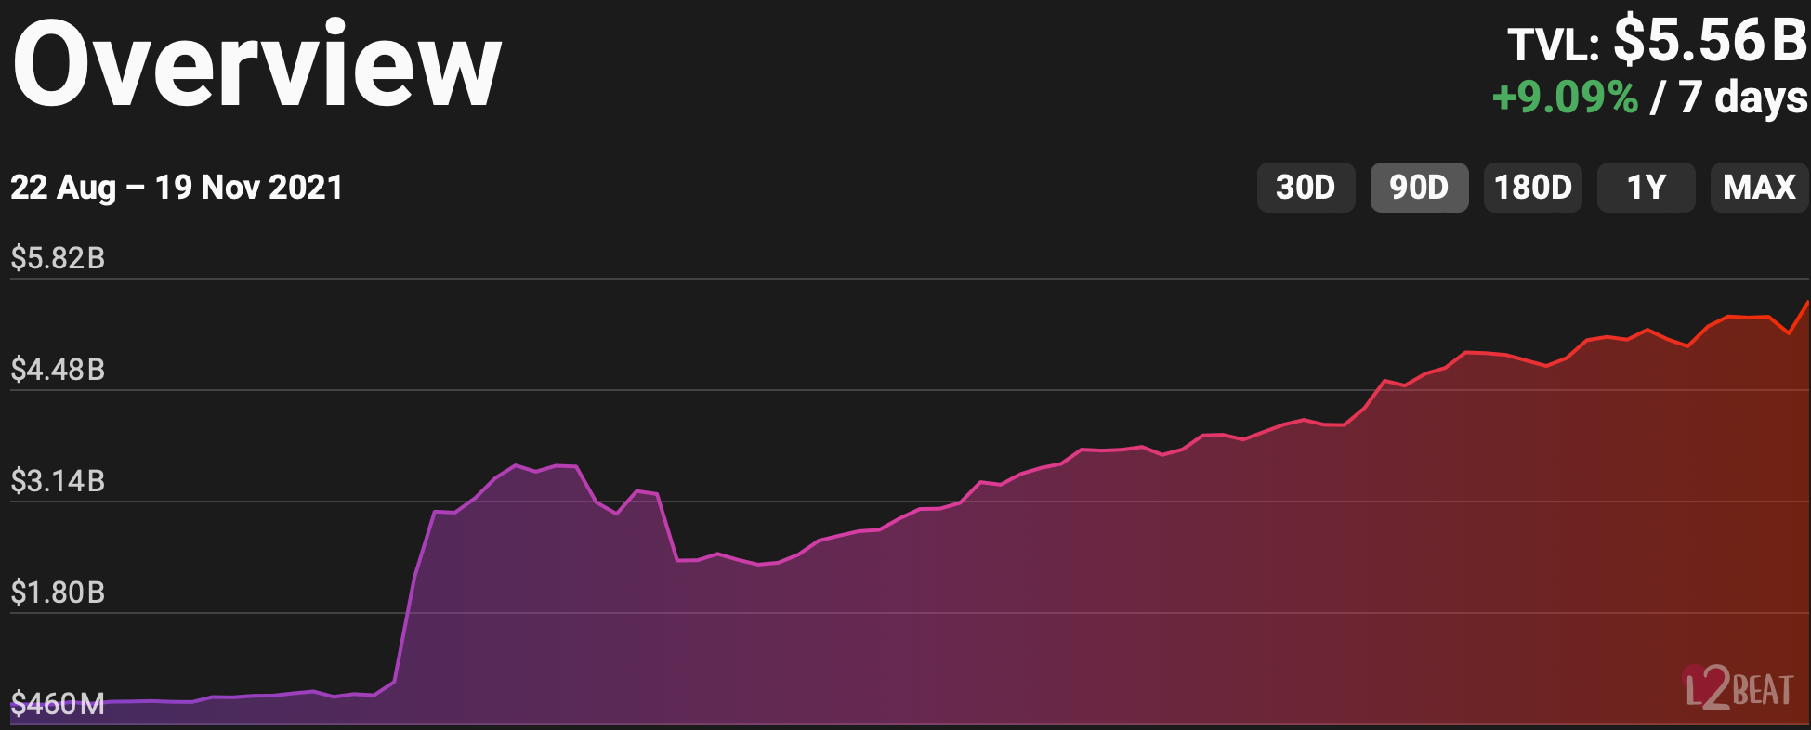Select the 30D time range
This screenshot has height=730, width=1811.
[x=1306, y=188]
